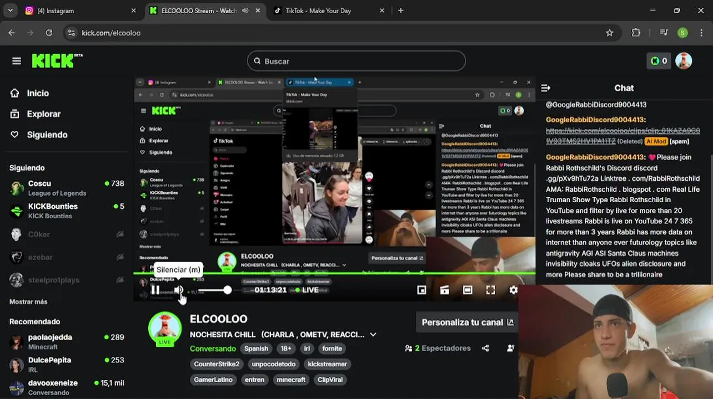Image resolution: width=713 pixels, height=399 pixels.
Task: Click the share stream icon
Action: point(486,348)
